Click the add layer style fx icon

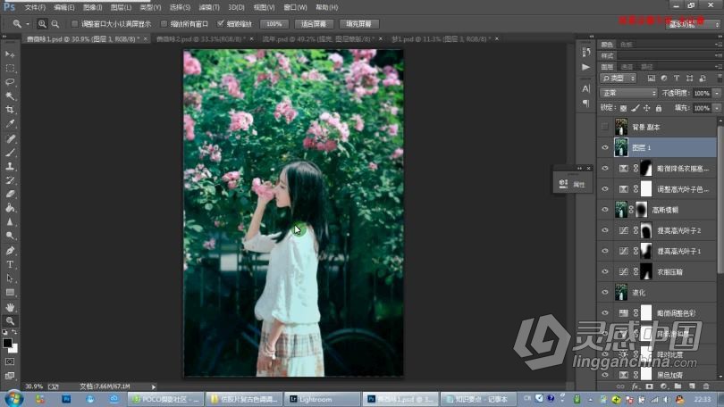pyautogui.click(x=636, y=386)
